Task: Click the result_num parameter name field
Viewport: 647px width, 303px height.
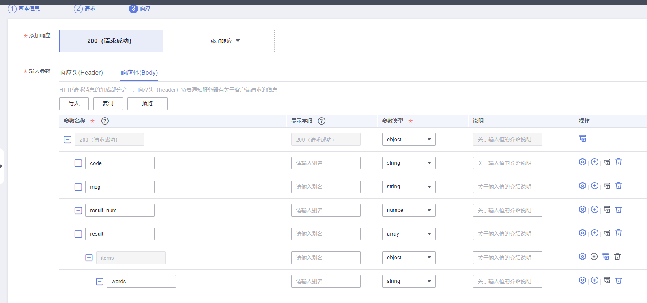Action: pyautogui.click(x=120, y=210)
